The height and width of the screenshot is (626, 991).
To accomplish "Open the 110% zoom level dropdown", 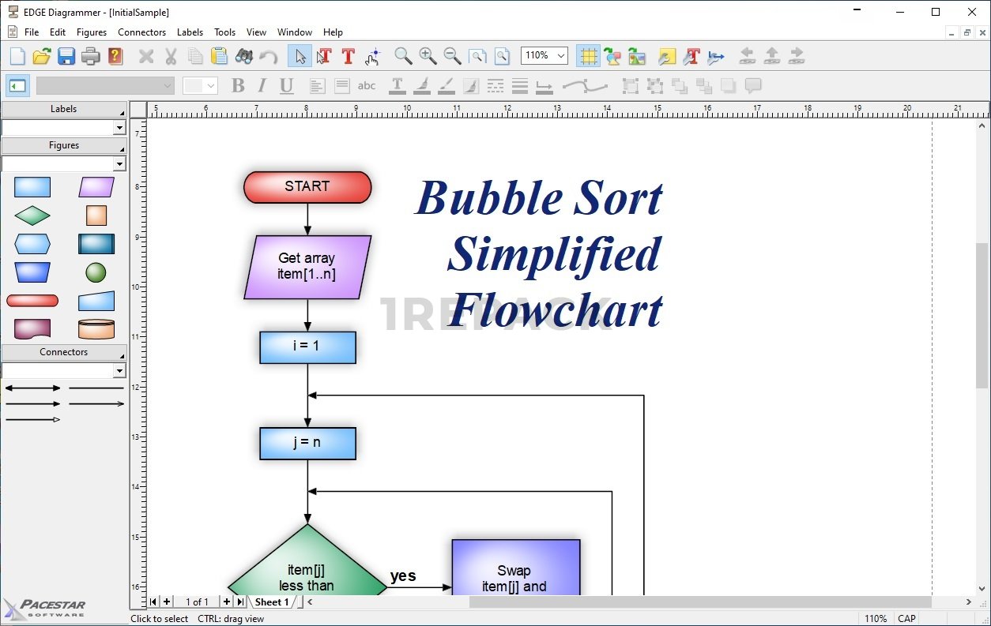I will [x=561, y=55].
